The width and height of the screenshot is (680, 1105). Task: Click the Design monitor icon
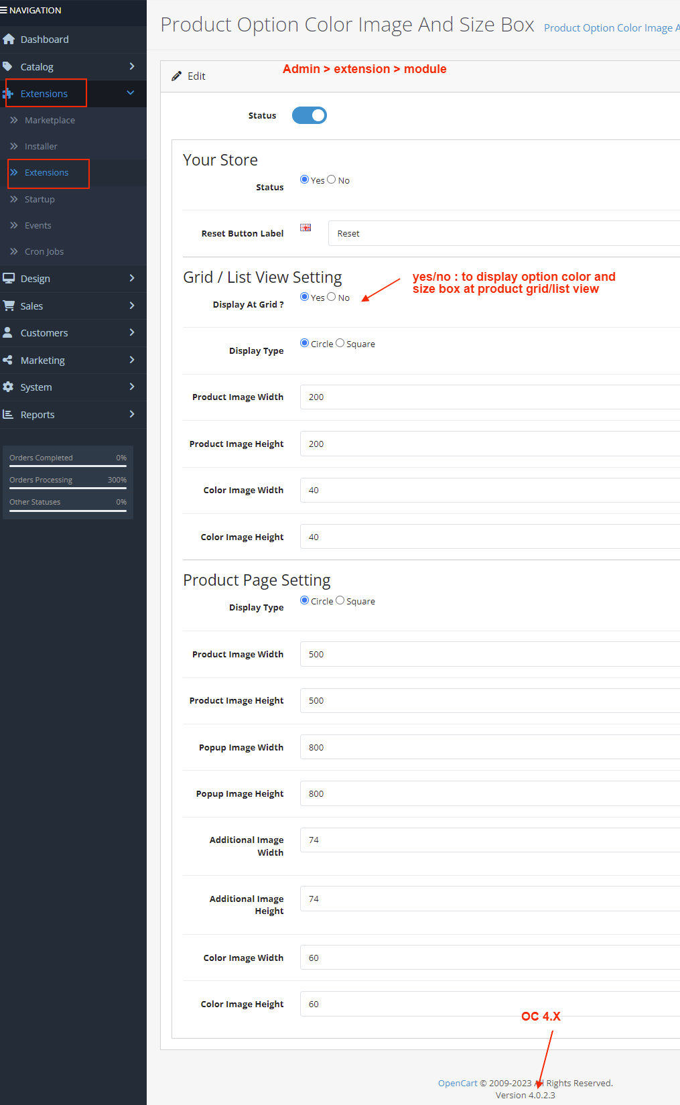click(x=9, y=278)
